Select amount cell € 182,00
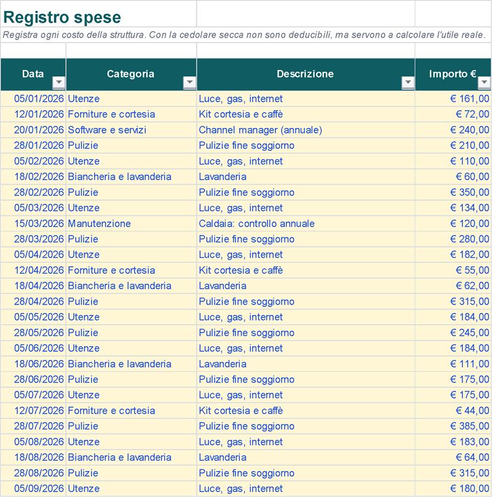The width and height of the screenshot is (492, 497). point(453,255)
